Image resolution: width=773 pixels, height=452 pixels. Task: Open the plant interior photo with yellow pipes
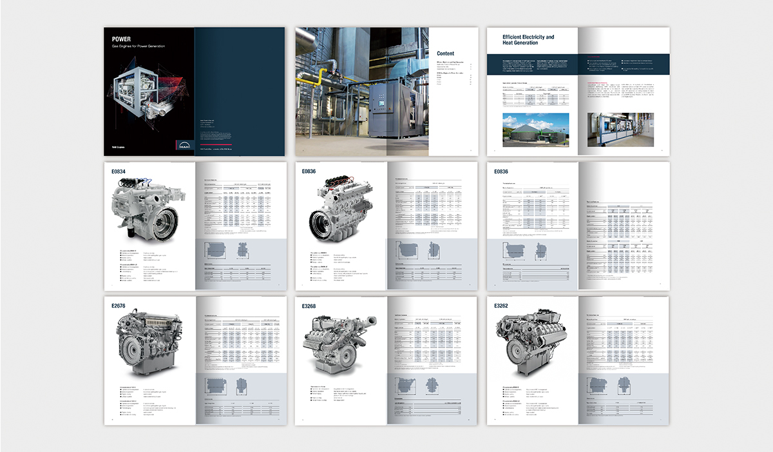tap(362, 91)
